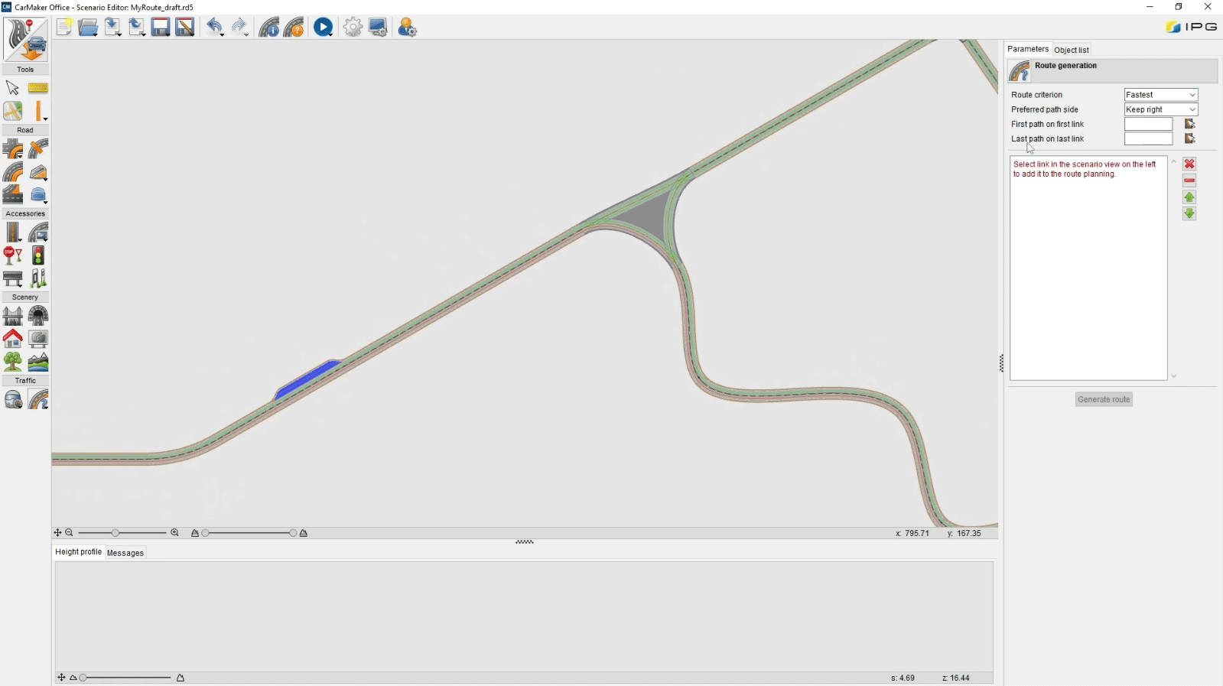Switch to the Object list tab
Image resolution: width=1223 pixels, height=686 pixels.
click(x=1072, y=50)
